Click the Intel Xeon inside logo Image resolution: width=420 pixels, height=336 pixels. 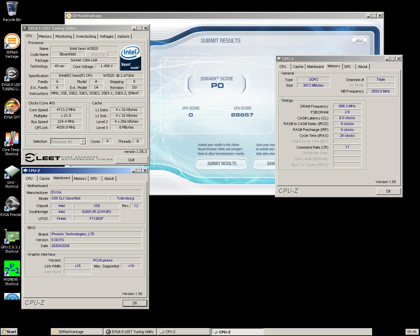click(x=130, y=58)
